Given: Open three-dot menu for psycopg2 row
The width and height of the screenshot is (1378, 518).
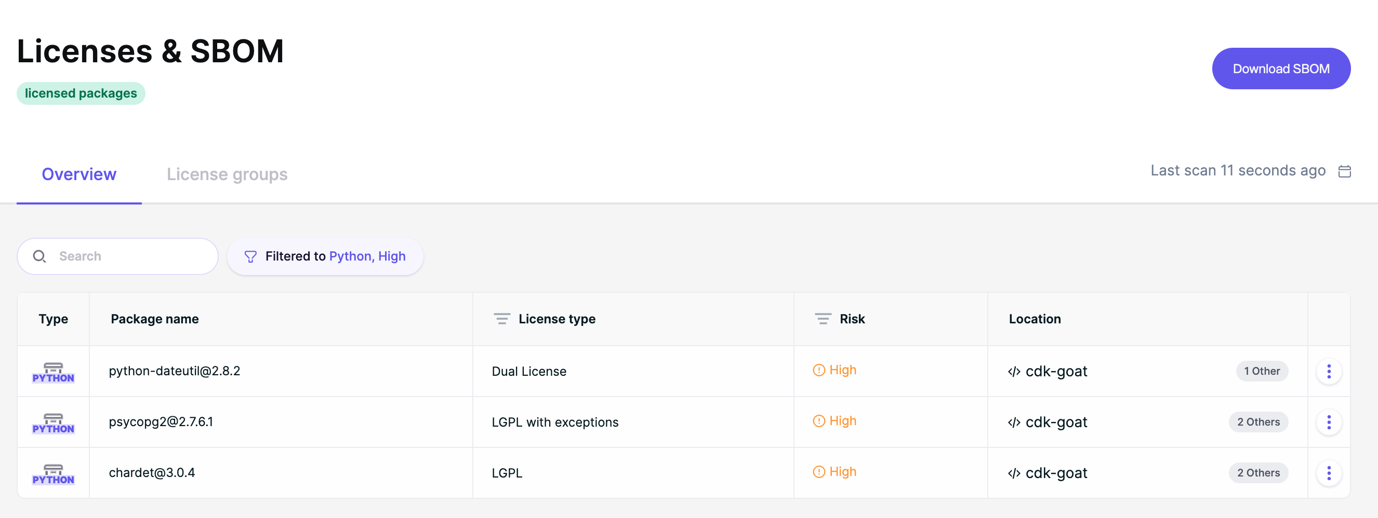Looking at the screenshot, I should 1329,422.
